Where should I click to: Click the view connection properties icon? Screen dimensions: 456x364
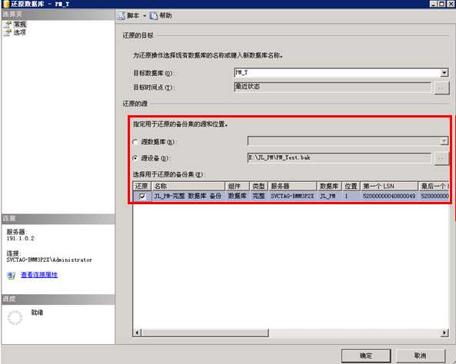(11, 275)
